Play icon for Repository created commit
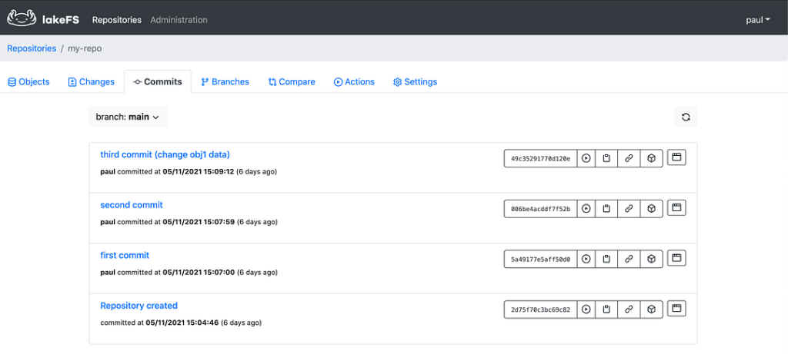Viewport: 788px width, 354px height. (586, 309)
